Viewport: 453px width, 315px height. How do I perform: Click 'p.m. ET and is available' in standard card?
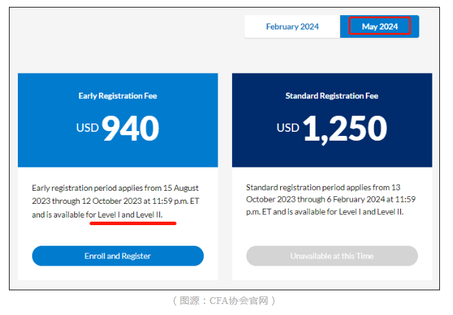click(x=288, y=212)
